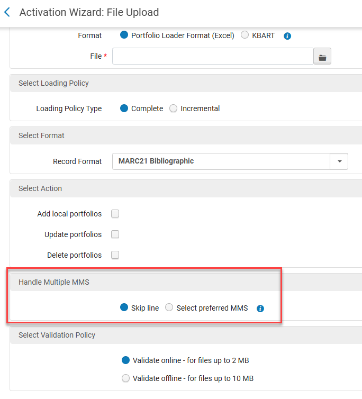Check the Delete portfolios box
The width and height of the screenshot is (362, 399).
tap(115, 255)
